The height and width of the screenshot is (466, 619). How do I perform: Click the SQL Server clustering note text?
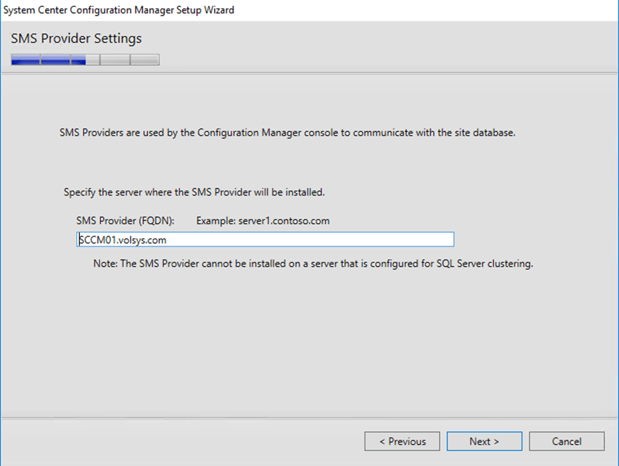[312, 264]
